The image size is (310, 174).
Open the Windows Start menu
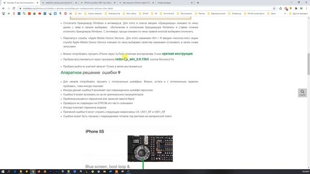(3, 172)
